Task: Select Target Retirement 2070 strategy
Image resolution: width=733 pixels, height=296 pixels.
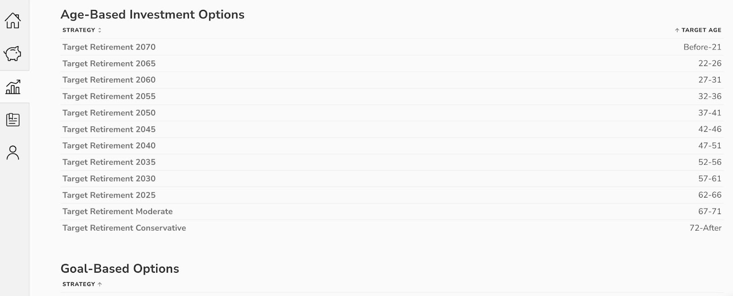Action: pos(109,47)
